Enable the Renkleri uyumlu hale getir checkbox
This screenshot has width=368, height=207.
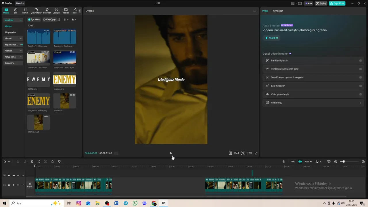click(361, 69)
